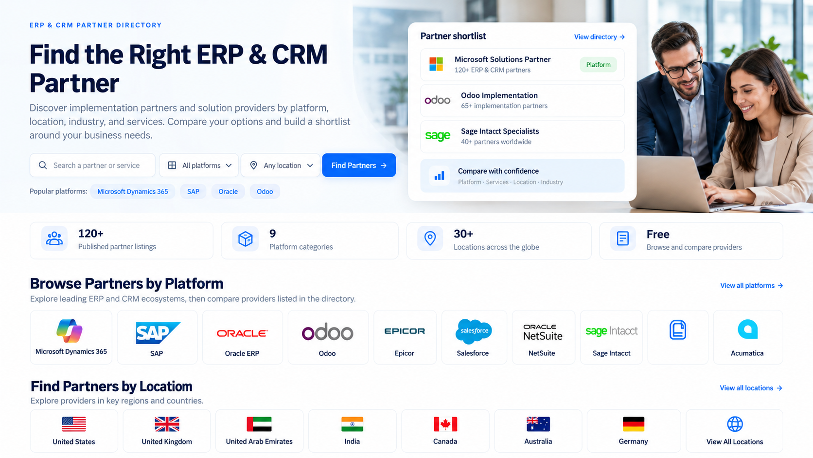Click the map pin icon beside 30+ Locations
Viewport: 813px width, 458px height.
[x=430, y=238]
